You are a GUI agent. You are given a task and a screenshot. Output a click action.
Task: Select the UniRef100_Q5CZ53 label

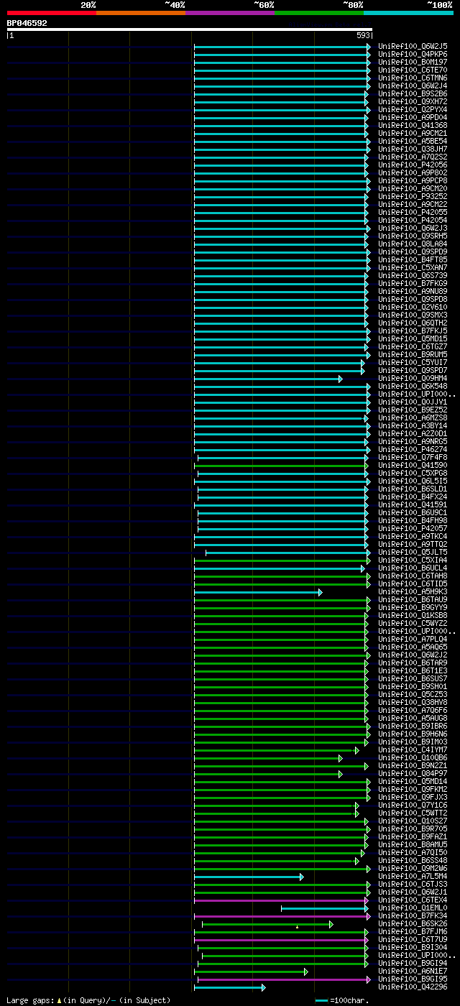click(413, 694)
